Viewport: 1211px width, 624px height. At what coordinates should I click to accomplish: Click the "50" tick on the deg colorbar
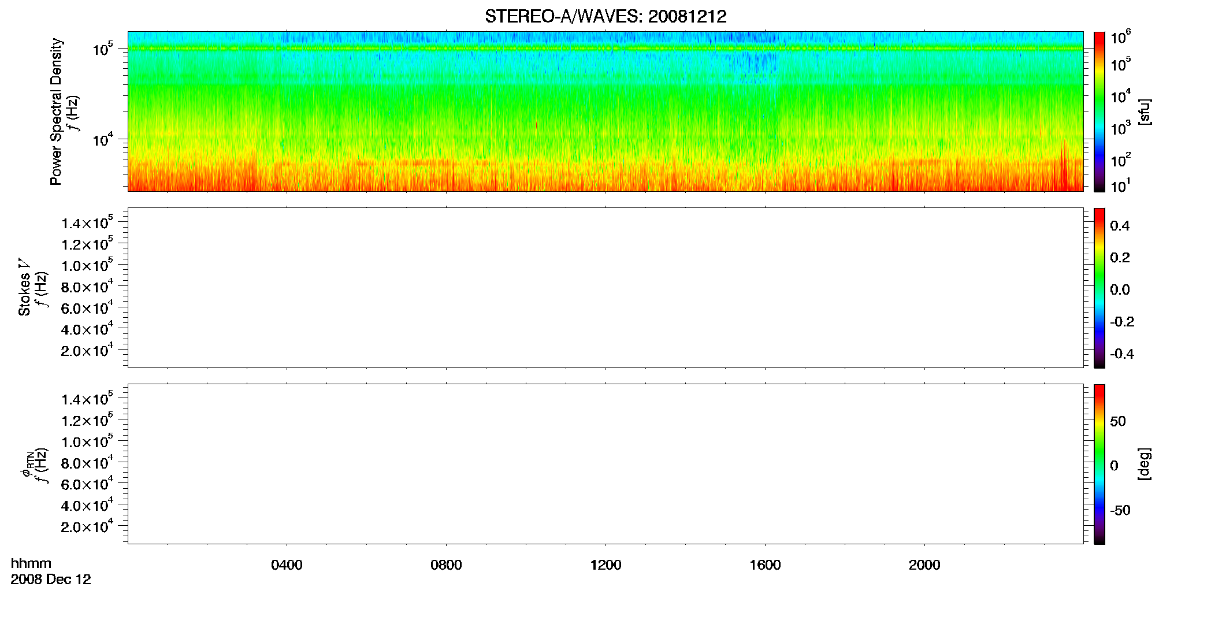coord(1118,421)
